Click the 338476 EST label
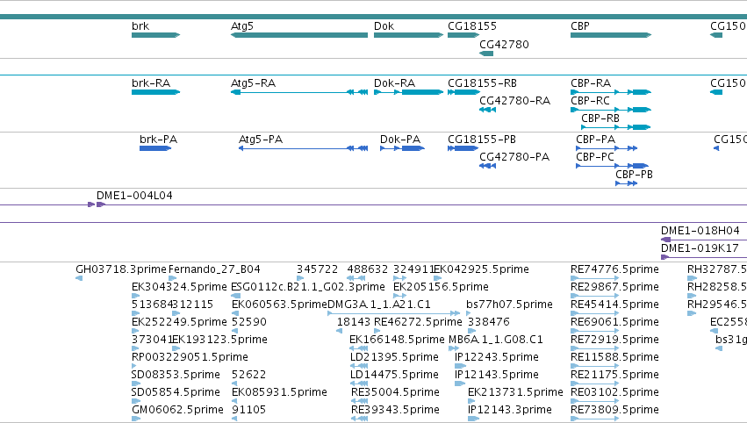Screen dimensions: 747x423 coord(489,322)
